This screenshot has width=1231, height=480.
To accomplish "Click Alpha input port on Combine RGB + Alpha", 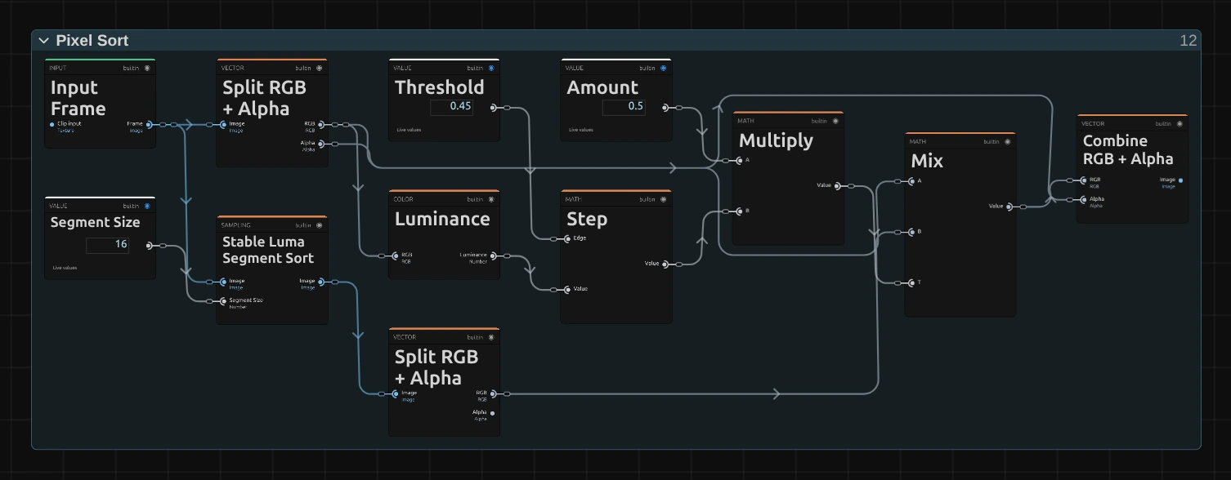I will (x=1084, y=199).
